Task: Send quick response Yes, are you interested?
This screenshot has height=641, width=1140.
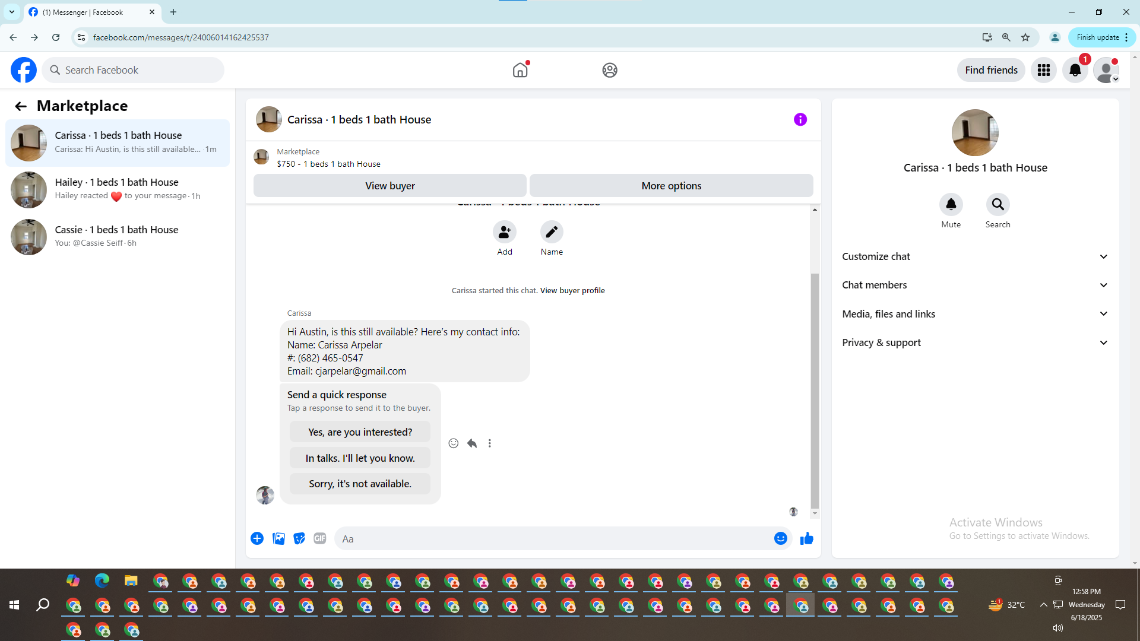Action: coord(360,432)
